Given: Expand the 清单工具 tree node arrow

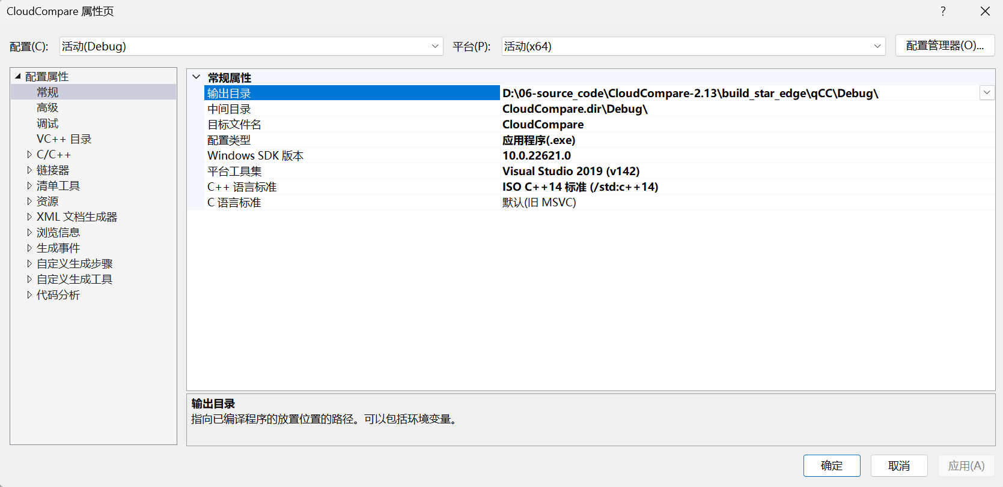Looking at the screenshot, I should pyautogui.click(x=29, y=185).
